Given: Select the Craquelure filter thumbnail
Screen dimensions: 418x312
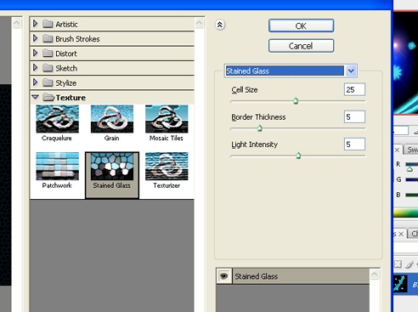Looking at the screenshot, I should point(57,119).
